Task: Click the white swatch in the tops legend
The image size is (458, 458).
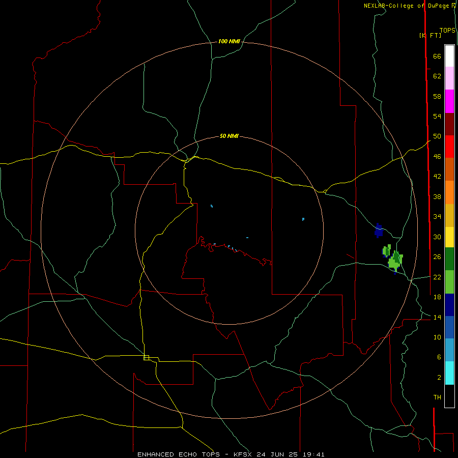Action: tap(449, 56)
